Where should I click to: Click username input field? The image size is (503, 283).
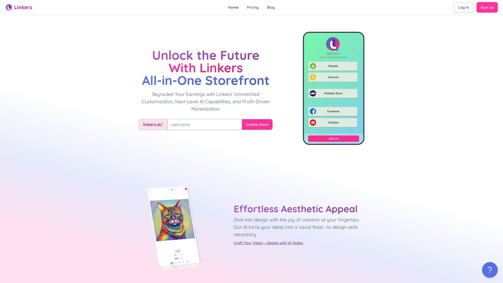tap(204, 124)
